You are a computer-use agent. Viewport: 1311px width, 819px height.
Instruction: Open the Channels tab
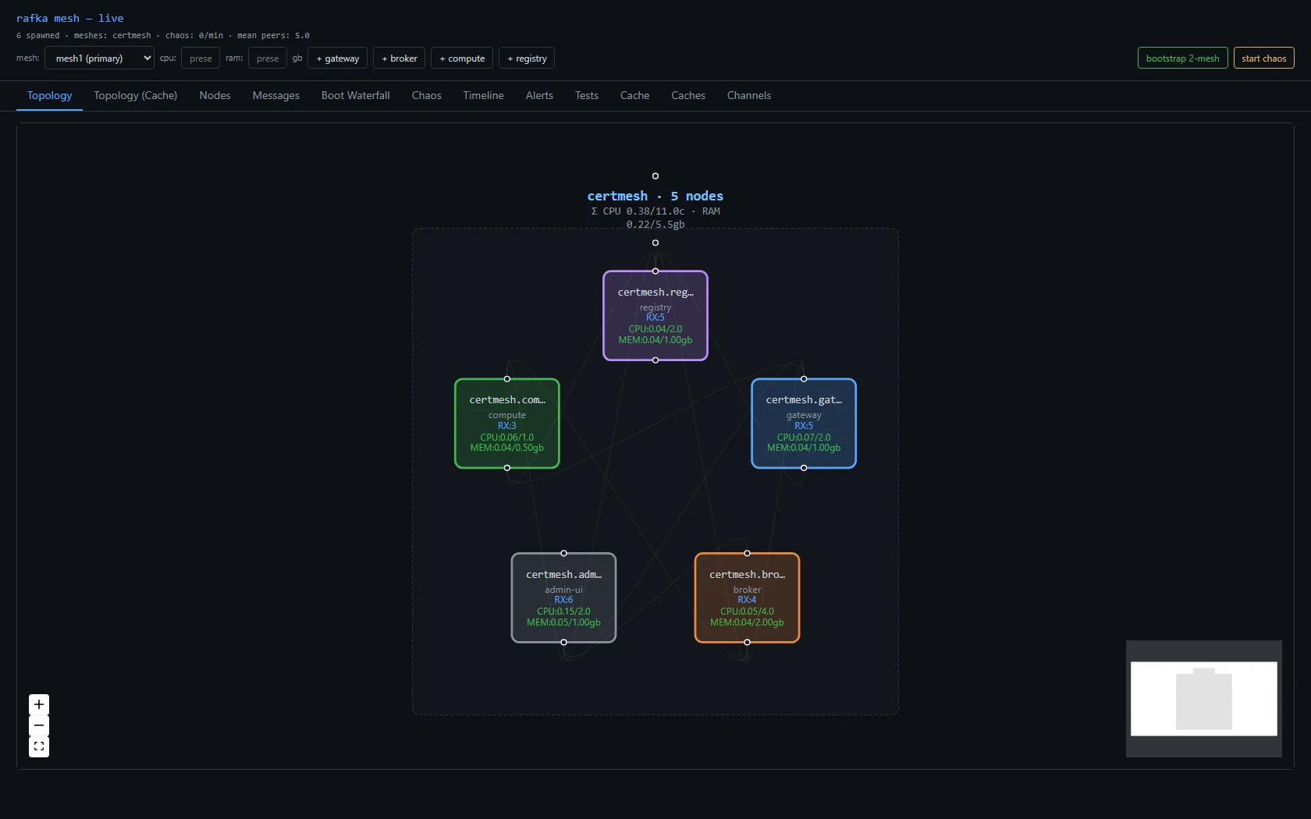749,95
